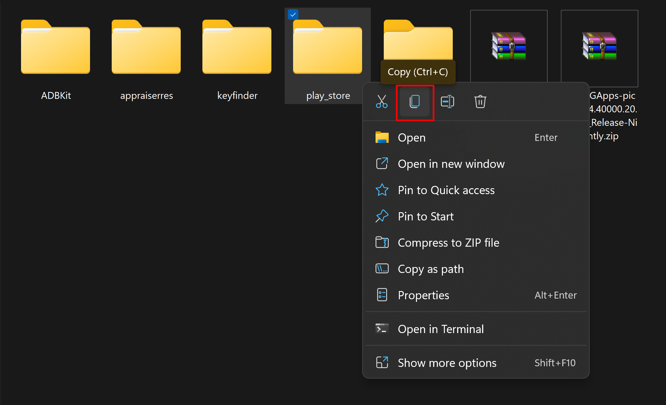Choose Open from the context menu
Image resolution: width=666 pixels, height=405 pixels.
[x=411, y=138]
